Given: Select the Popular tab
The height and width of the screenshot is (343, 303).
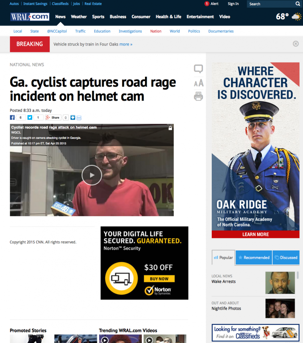Looking at the screenshot, I should (223, 258).
